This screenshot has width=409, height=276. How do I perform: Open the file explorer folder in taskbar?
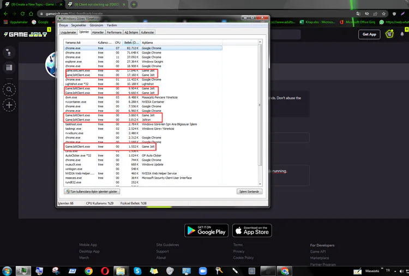[x=121, y=271]
